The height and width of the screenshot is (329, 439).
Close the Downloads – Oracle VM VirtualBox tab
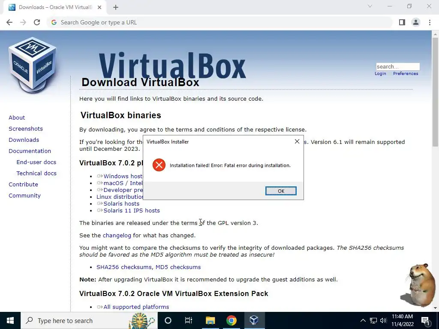tap(99, 7)
